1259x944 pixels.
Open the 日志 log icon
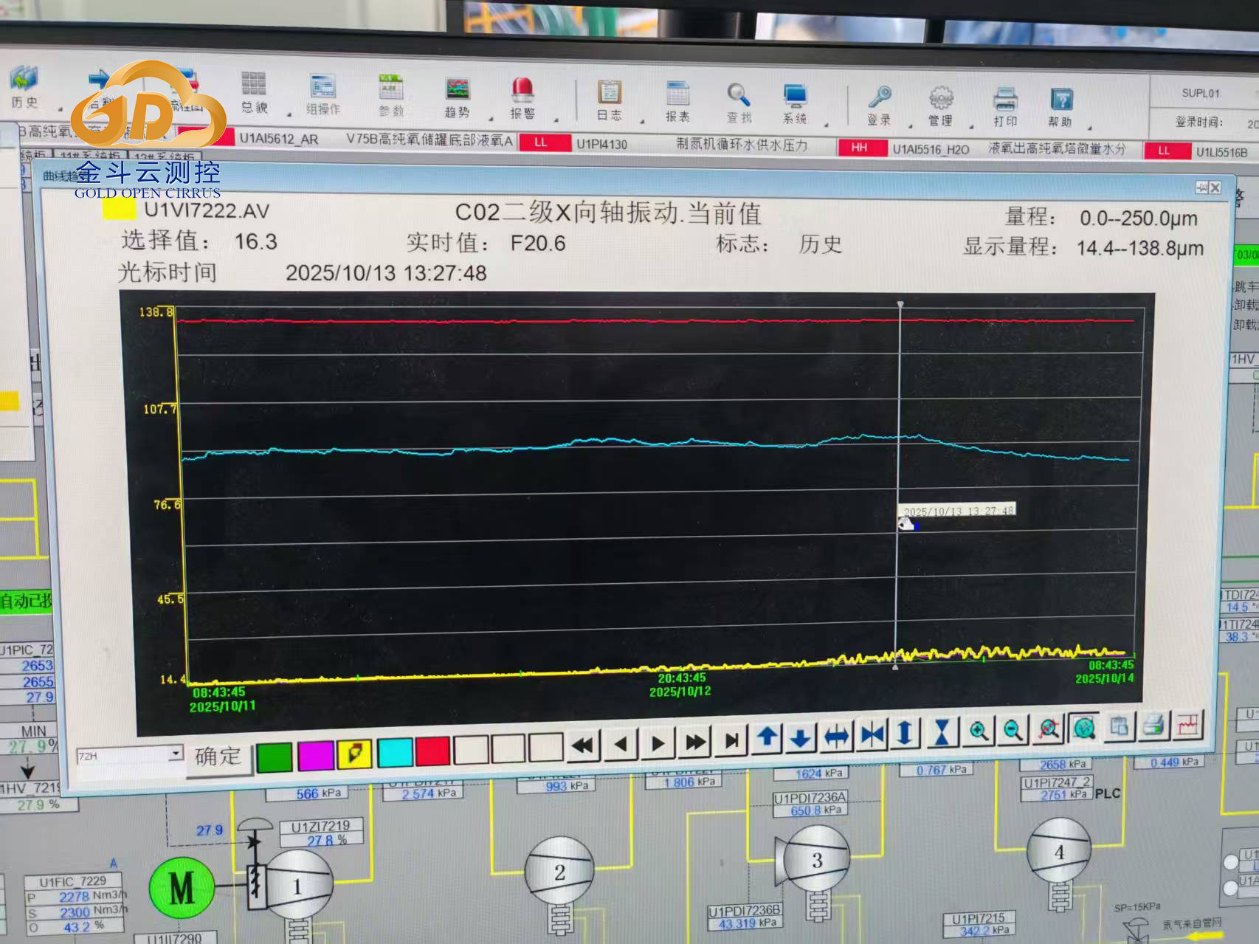tap(609, 100)
